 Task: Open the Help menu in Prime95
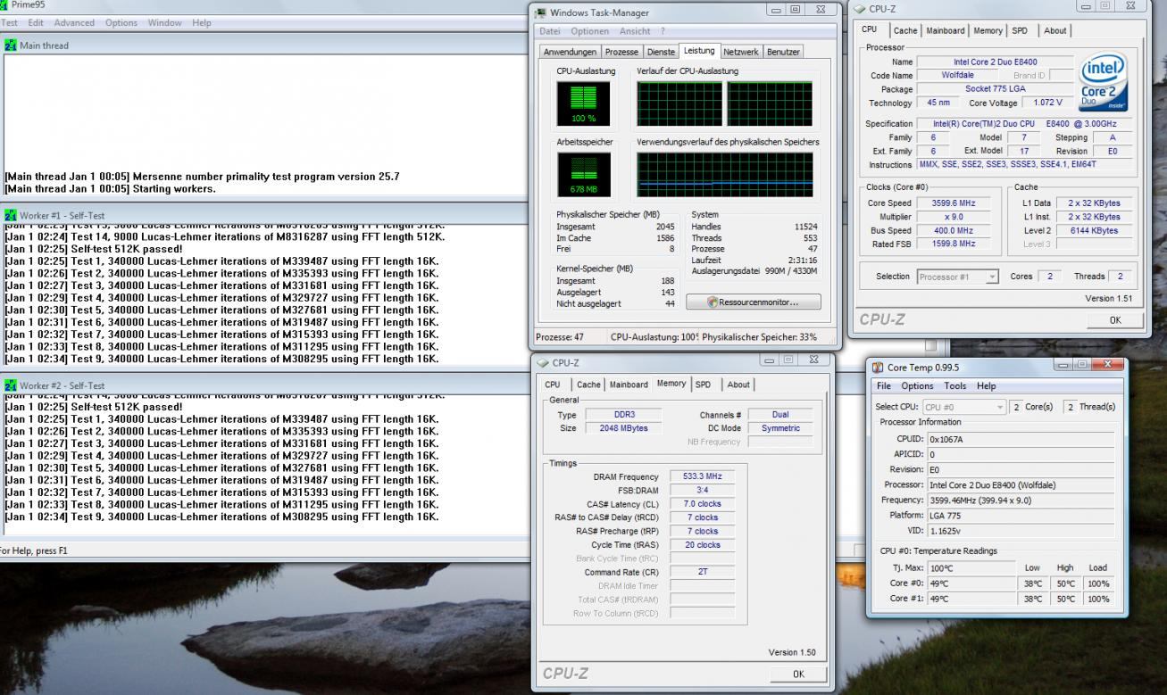point(202,22)
